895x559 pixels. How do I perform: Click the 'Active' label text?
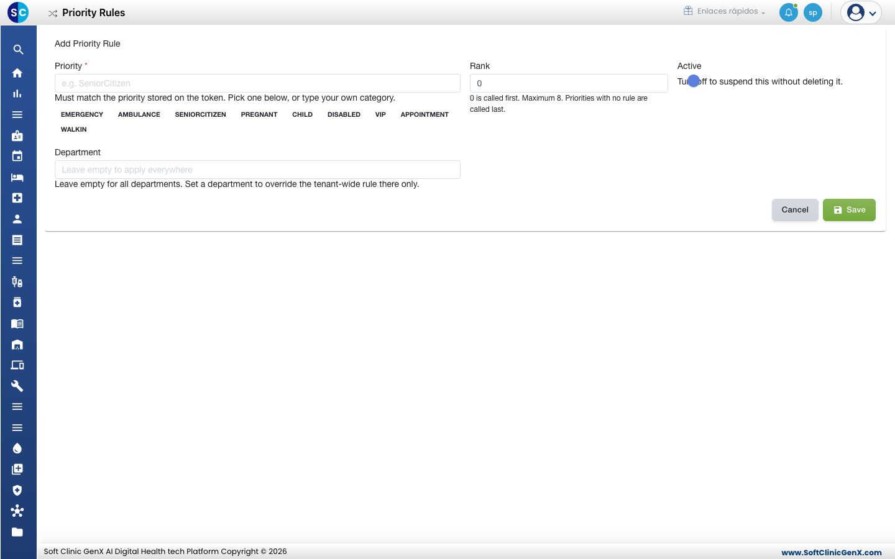pos(689,66)
